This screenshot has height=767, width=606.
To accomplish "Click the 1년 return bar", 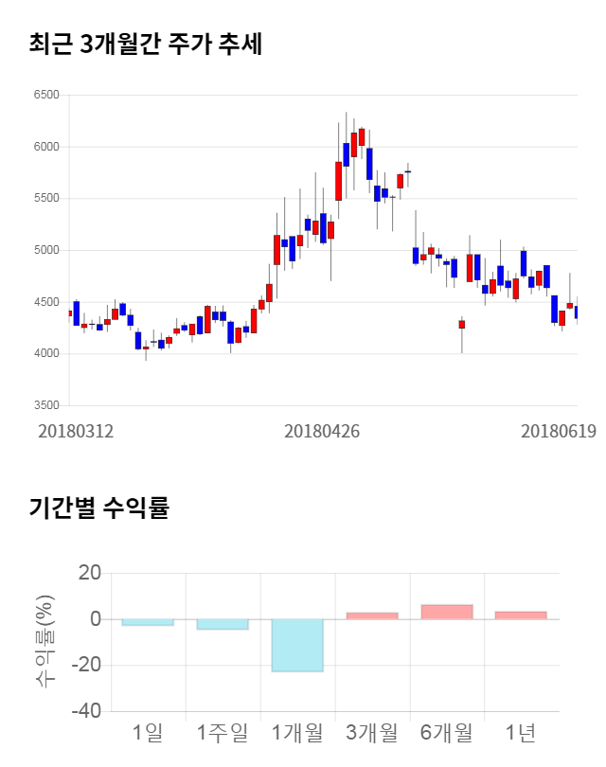I will click(x=521, y=615).
